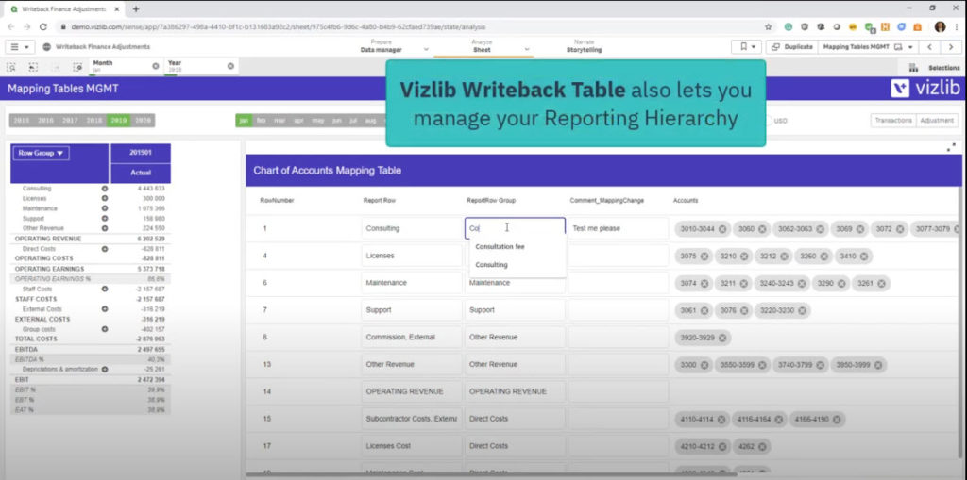Remove account tag 3060
967x480 pixels.
click(x=762, y=228)
